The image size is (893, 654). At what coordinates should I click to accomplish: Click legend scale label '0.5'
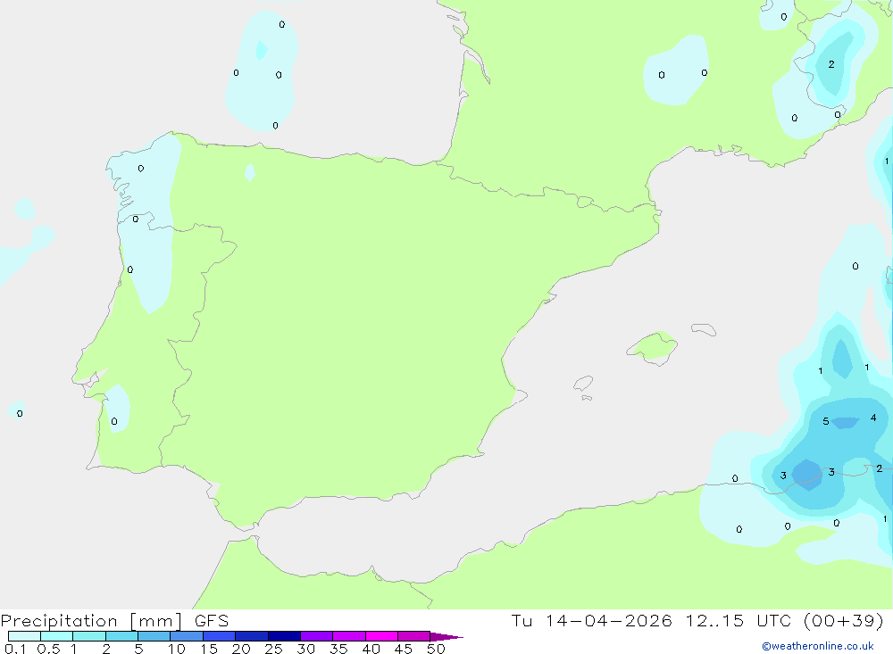48,649
